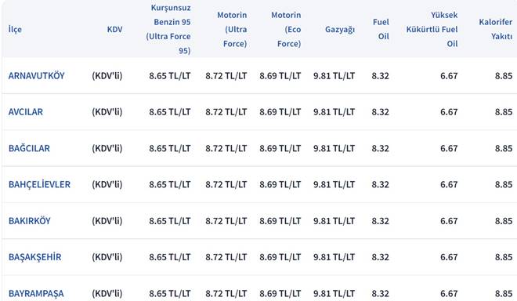Open the AVCILAR district link
Image resolution: width=517 pixels, height=301 pixels.
(x=26, y=112)
